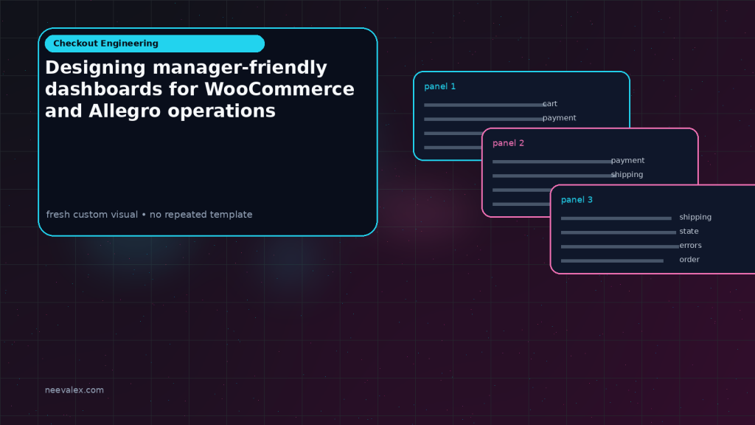Viewport: 755px width, 425px height.
Task: Click the 'state' label in panel 3
Action: pos(689,231)
